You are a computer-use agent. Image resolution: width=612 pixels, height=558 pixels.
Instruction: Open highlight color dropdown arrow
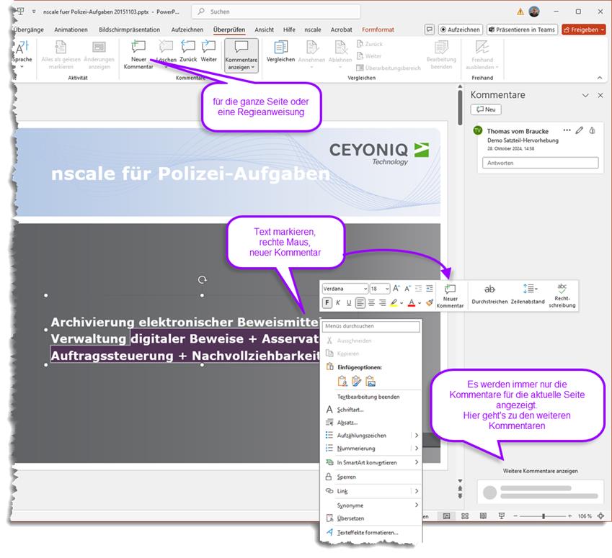402,303
